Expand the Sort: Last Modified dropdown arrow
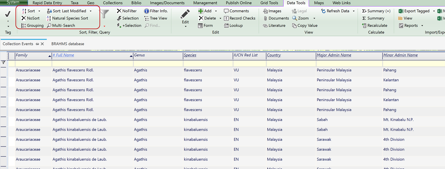The width and height of the screenshot is (445, 169). (90, 11)
